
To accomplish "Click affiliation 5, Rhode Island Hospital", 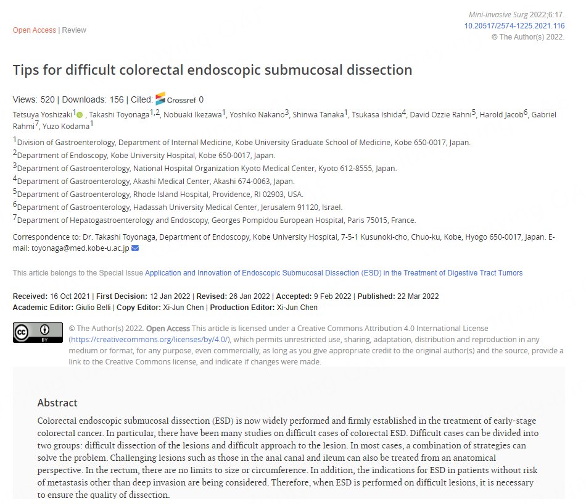I will tap(158, 194).
